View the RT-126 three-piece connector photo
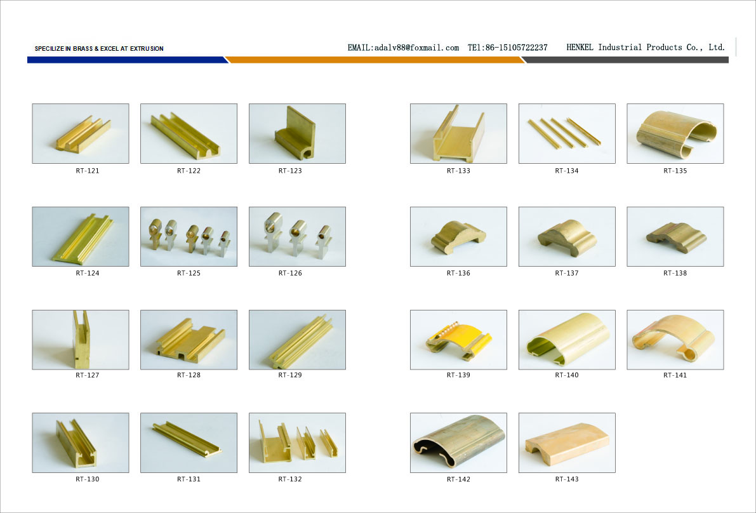 coord(298,237)
